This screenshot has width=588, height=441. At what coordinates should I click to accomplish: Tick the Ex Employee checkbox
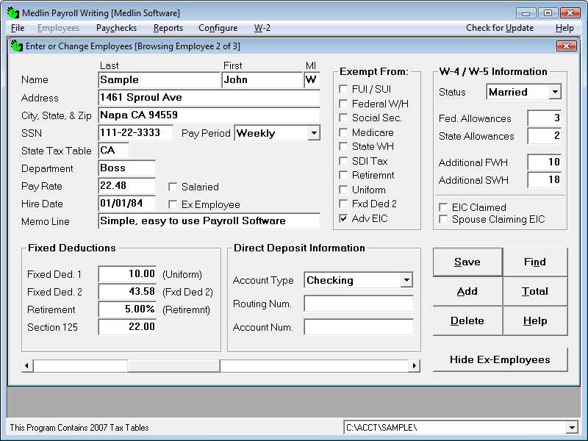click(x=173, y=204)
